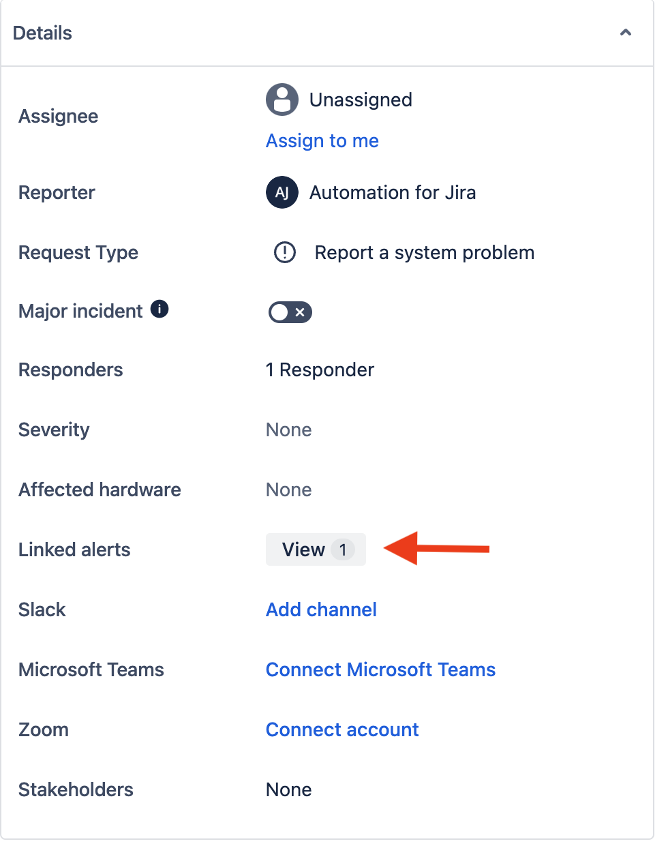Screen dimensions: 668x848
Task: Click the info icon beside Major incident
Action: click(160, 308)
